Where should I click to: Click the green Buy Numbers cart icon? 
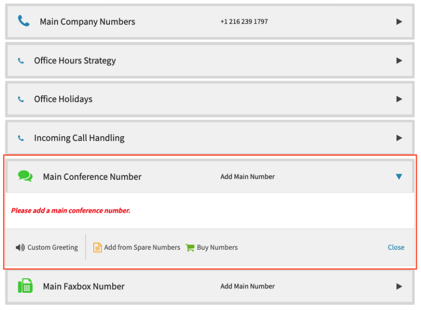[x=190, y=248]
